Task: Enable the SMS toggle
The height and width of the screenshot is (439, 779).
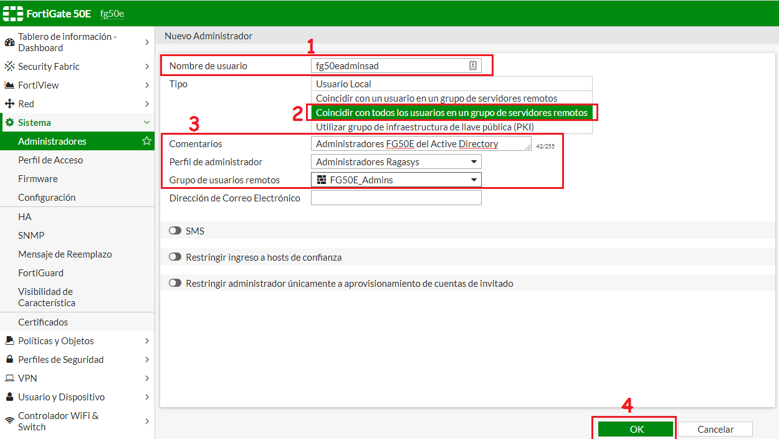Action: pyautogui.click(x=174, y=230)
